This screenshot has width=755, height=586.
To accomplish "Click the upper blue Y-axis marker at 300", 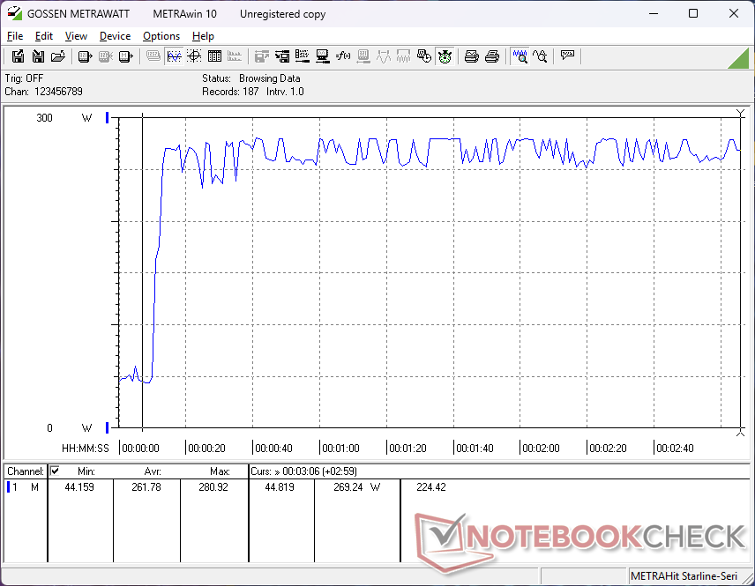I will (108, 118).
